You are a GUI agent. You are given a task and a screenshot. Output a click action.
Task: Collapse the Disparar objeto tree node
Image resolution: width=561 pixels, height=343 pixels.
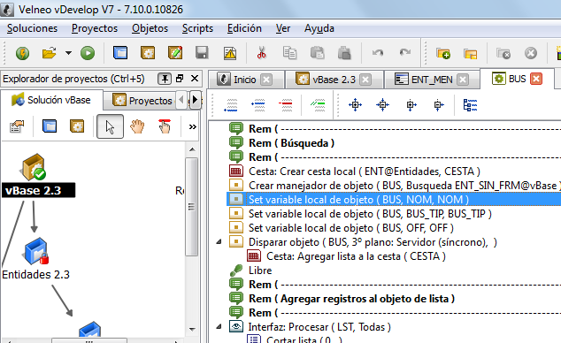(219, 242)
